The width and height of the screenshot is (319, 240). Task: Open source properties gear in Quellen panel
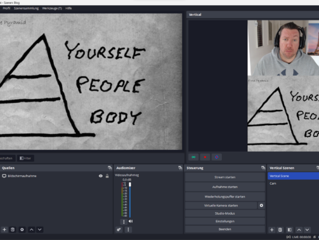coord(22,230)
